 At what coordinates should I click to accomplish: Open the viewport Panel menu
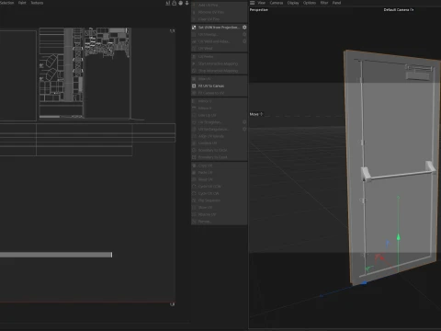pyautogui.click(x=336, y=3)
